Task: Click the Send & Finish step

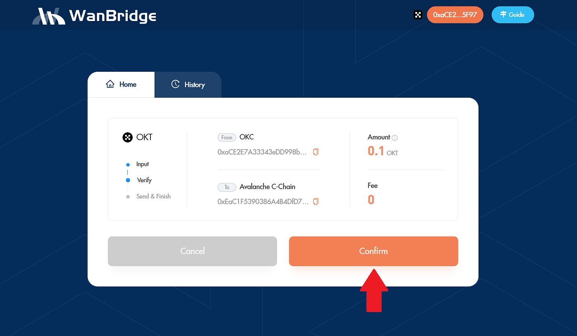Action: (153, 196)
